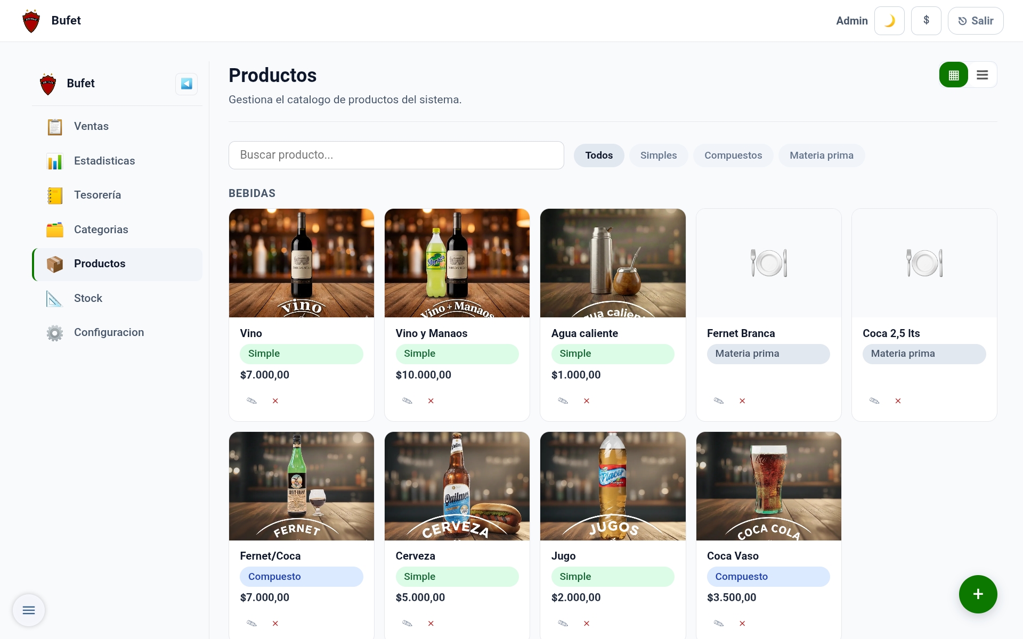1023x639 pixels.
Task: Filter by Simples products
Action: [659, 155]
